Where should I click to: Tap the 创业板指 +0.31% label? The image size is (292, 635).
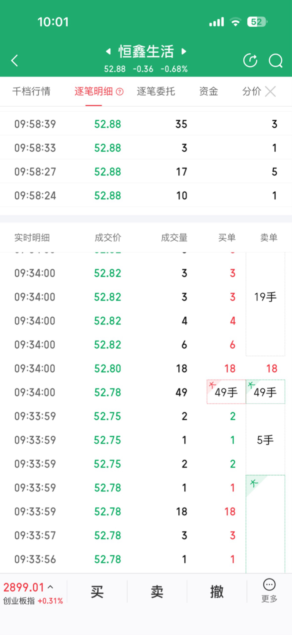point(33,601)
